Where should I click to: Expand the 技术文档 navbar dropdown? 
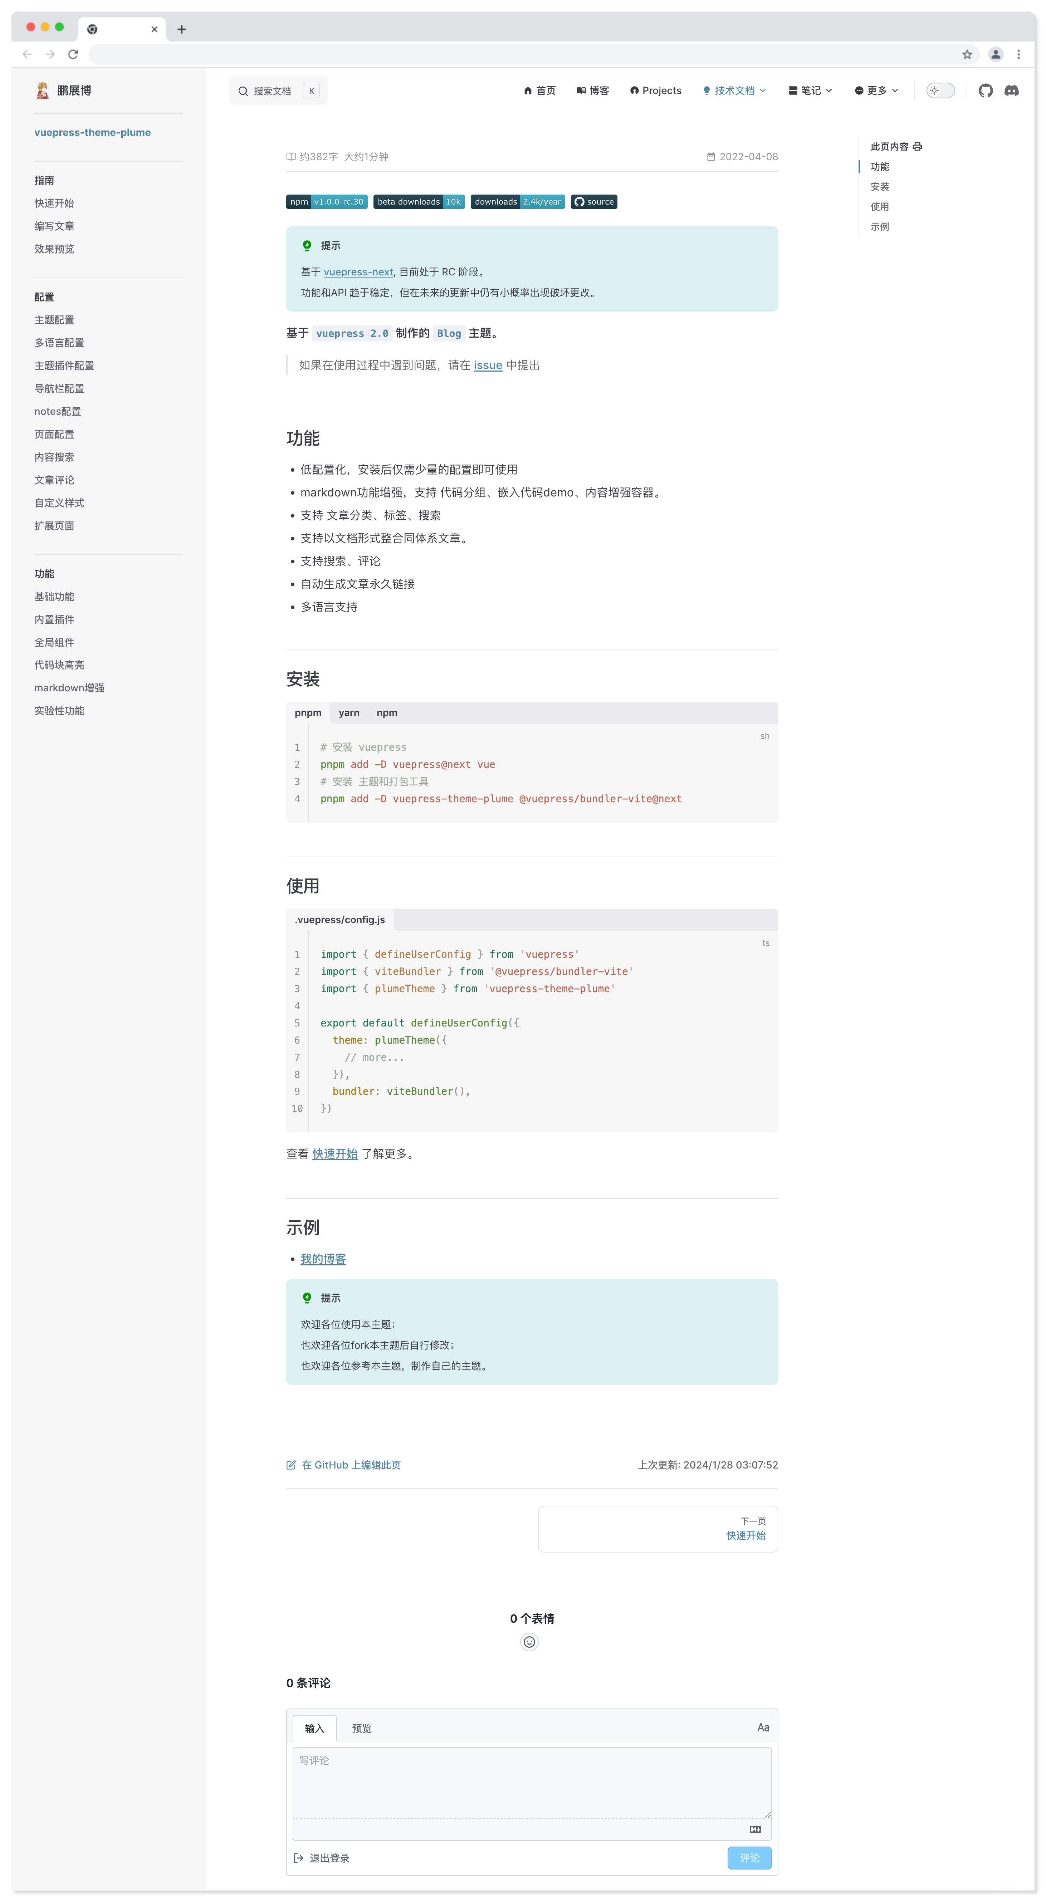pyautogui.click(x=734, y=91)
